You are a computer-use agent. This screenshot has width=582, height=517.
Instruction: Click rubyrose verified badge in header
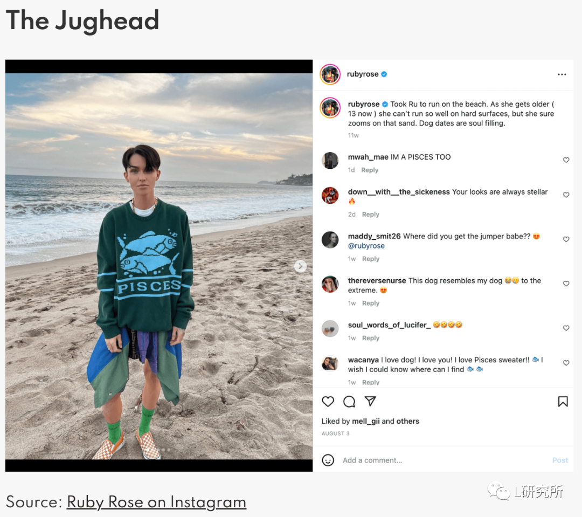click(x=384, y=74)
